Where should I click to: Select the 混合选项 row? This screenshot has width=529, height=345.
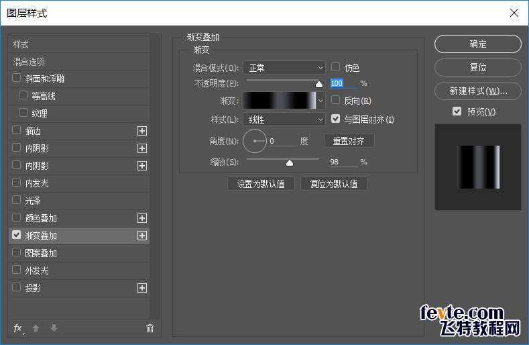click(79, 62)
